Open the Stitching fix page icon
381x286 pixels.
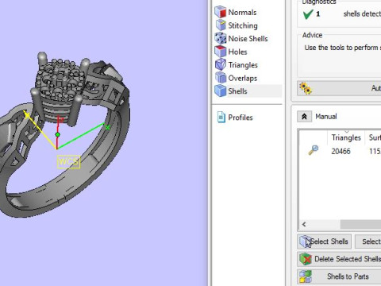(x=221, y=25)
